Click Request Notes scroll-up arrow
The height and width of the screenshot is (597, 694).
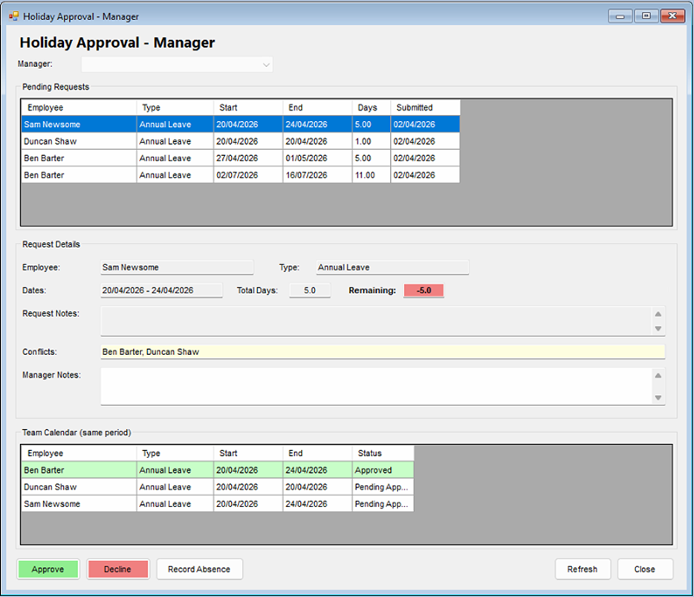[658, 314]
